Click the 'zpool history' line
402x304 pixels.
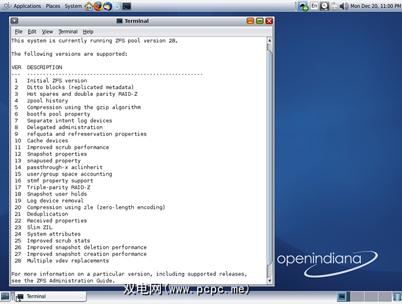point(48,100)
